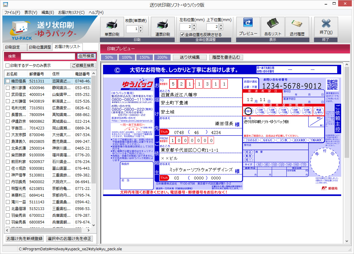
Task: Sort list by 住所 column header
Action: pos(62,74)
